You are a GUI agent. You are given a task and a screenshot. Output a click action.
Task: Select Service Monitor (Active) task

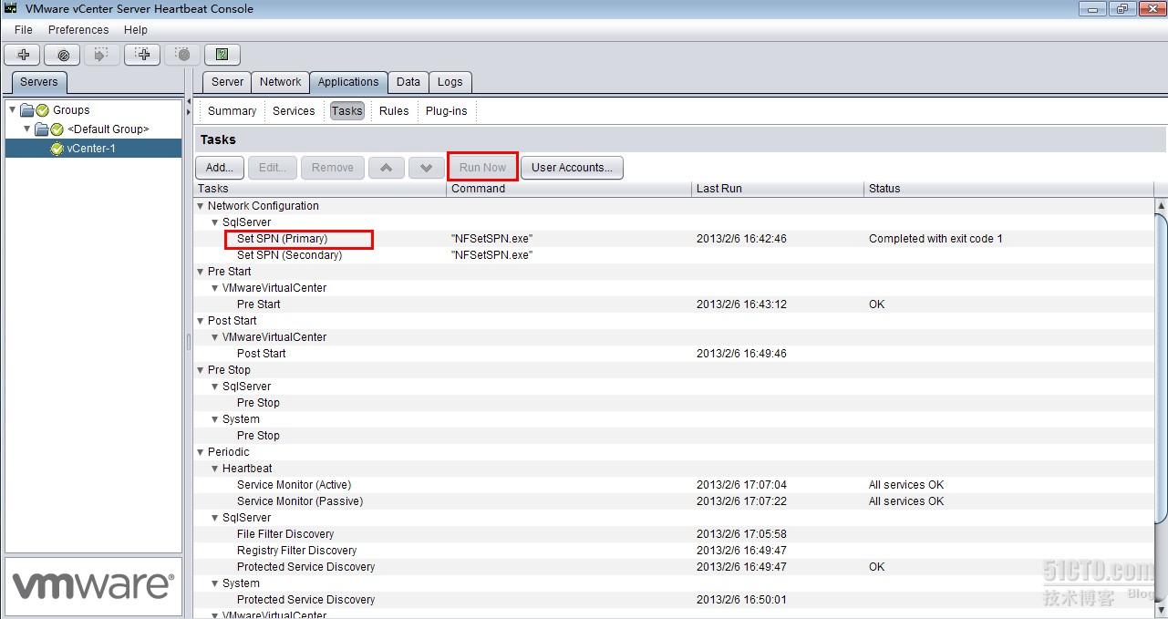pos(294,485)
